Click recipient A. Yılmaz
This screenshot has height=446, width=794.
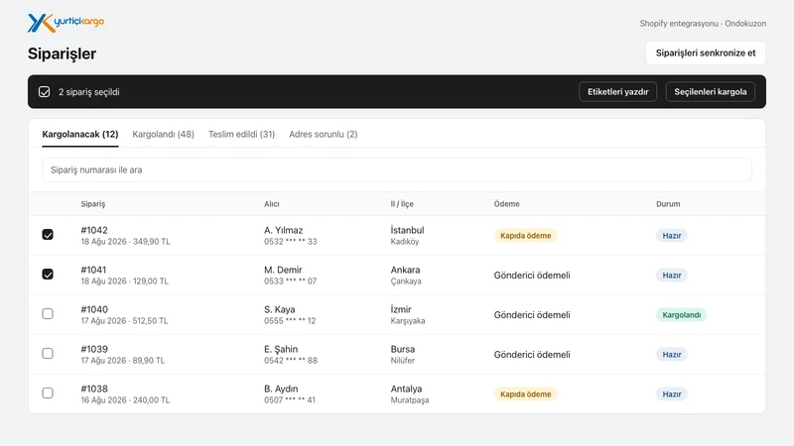coord(283,230)
